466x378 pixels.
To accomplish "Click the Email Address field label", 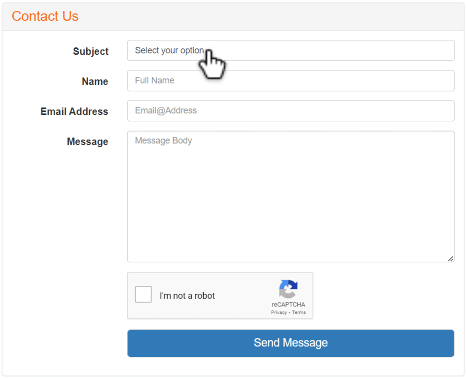I will point(74,112).
